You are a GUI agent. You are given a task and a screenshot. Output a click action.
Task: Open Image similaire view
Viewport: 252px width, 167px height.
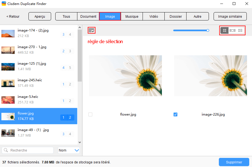tap(230, 16)
